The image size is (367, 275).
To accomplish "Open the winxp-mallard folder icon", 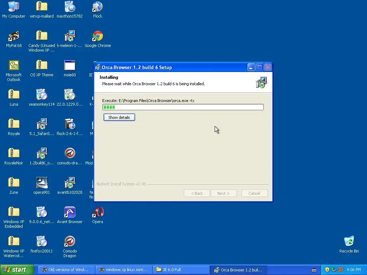I will click(42, 7).
